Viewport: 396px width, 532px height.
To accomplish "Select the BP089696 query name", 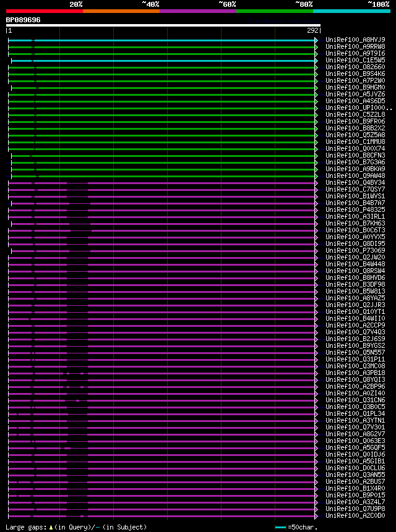I will [23, 20].
